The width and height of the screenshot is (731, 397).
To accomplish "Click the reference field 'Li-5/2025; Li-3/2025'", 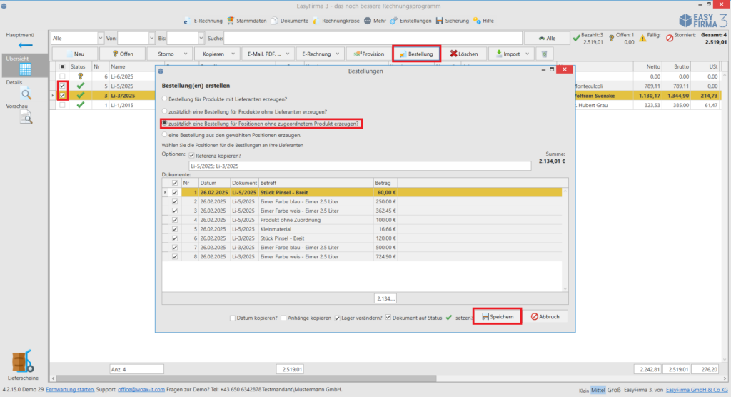I will (360, 166).
